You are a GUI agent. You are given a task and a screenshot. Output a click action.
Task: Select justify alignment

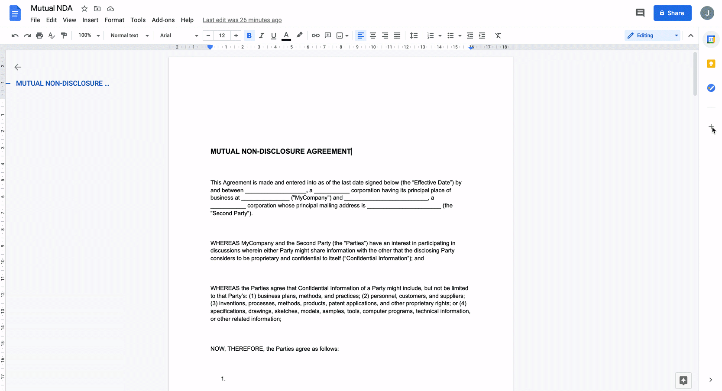tap(397, 36)
